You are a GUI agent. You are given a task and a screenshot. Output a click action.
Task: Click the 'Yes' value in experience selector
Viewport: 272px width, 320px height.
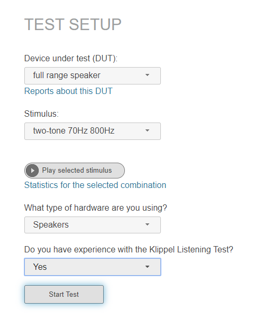coord(40,267)
